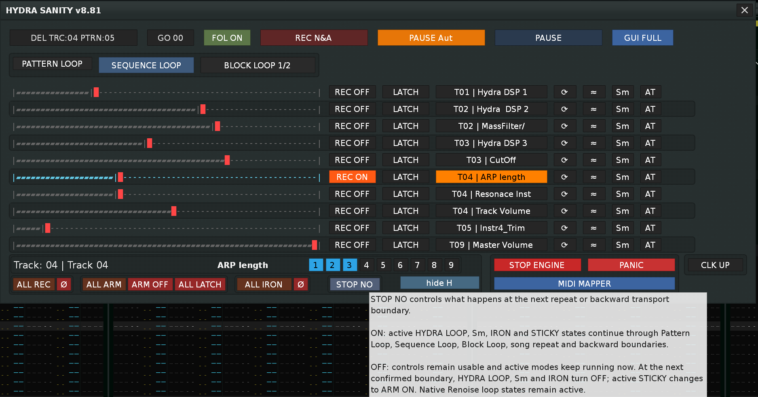
Task: Click the ≈ icon on T03 Hydra DSP 3 row
Action: pos(594,143)
